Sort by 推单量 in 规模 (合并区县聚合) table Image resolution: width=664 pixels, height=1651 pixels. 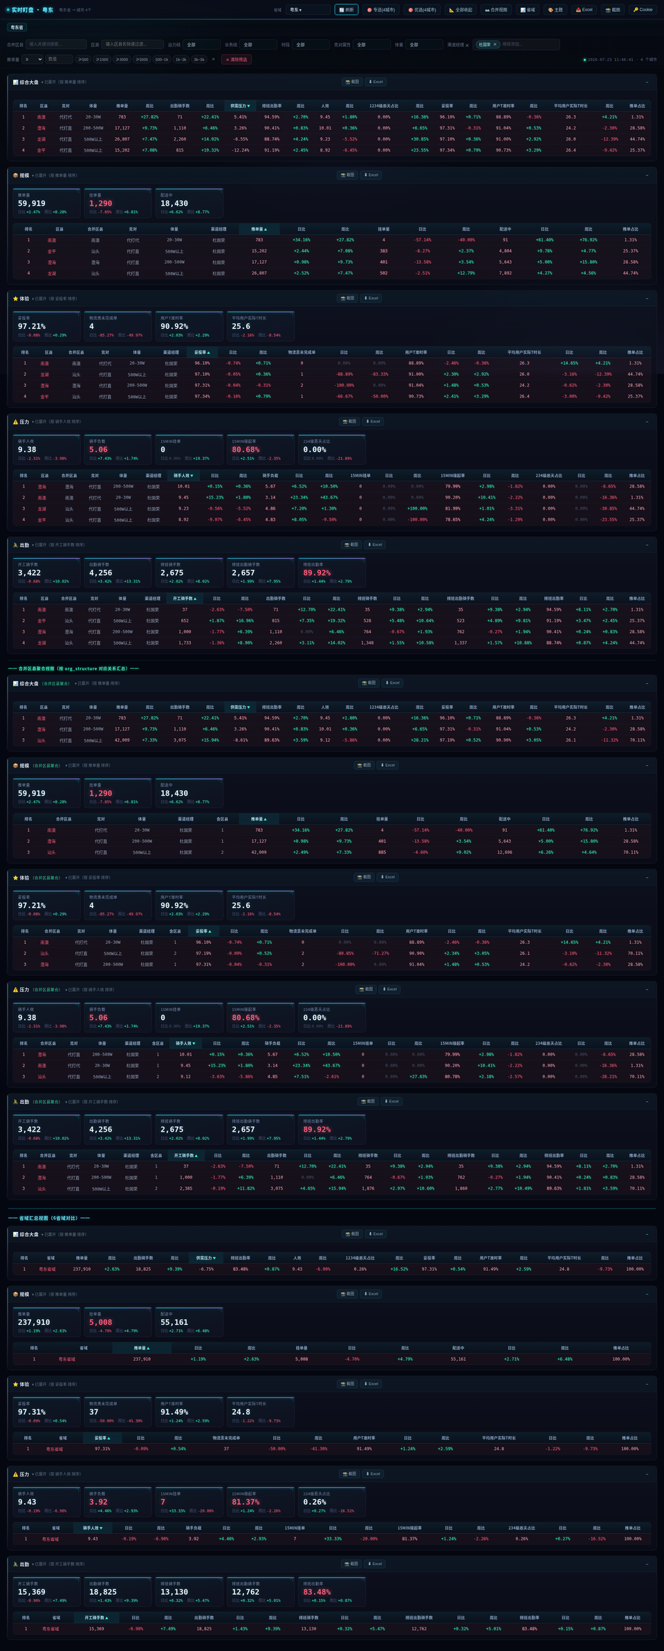pos(259,819)
